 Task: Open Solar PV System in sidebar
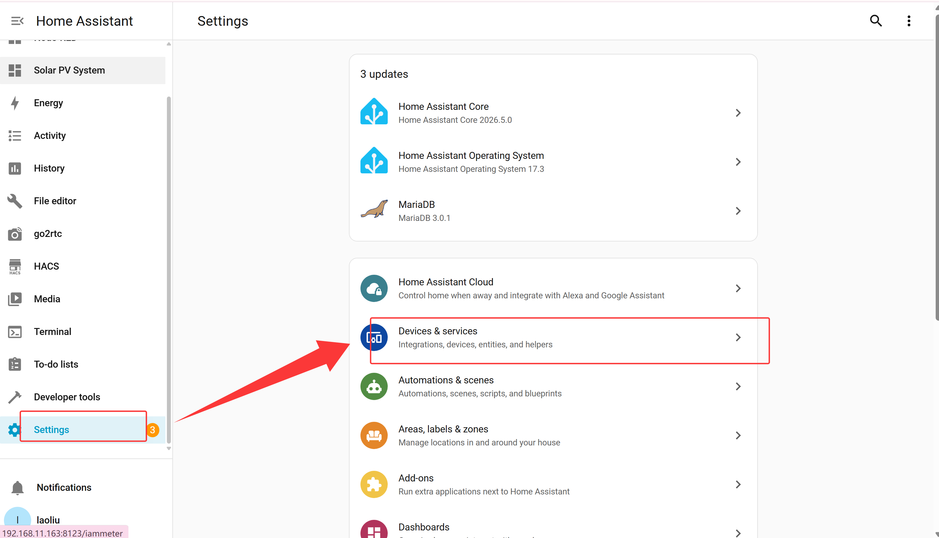coord(83,70)
